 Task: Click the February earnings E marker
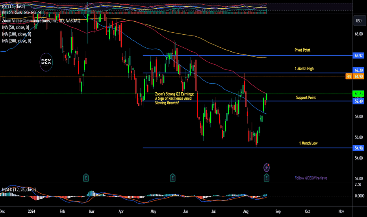coord(86,178)
